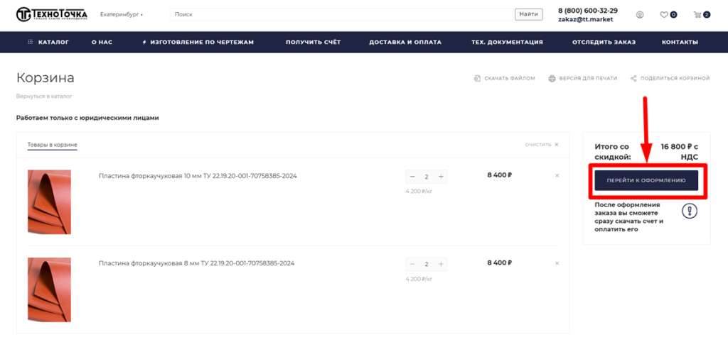Click the share icon "Поделиться корзиной"
Screen dimensions: 728x342
[x=633, y=78]
